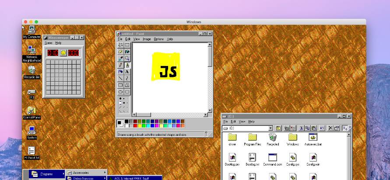390x180 pixels.
Task: Select the Recycle Bin desktop icon
Action: [32, 72]
